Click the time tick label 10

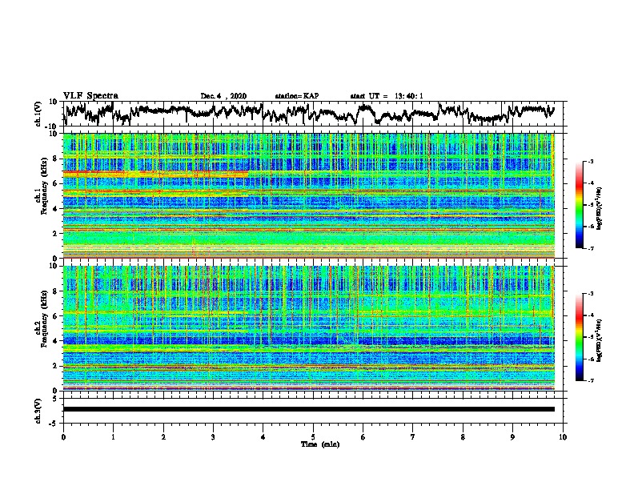(x=563, y=437)
